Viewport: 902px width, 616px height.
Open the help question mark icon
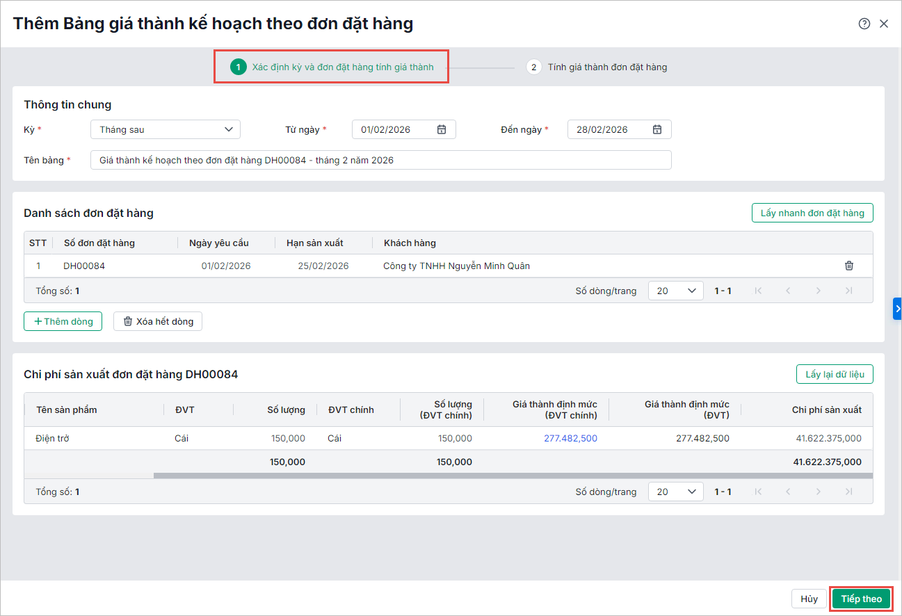[864, 24]
